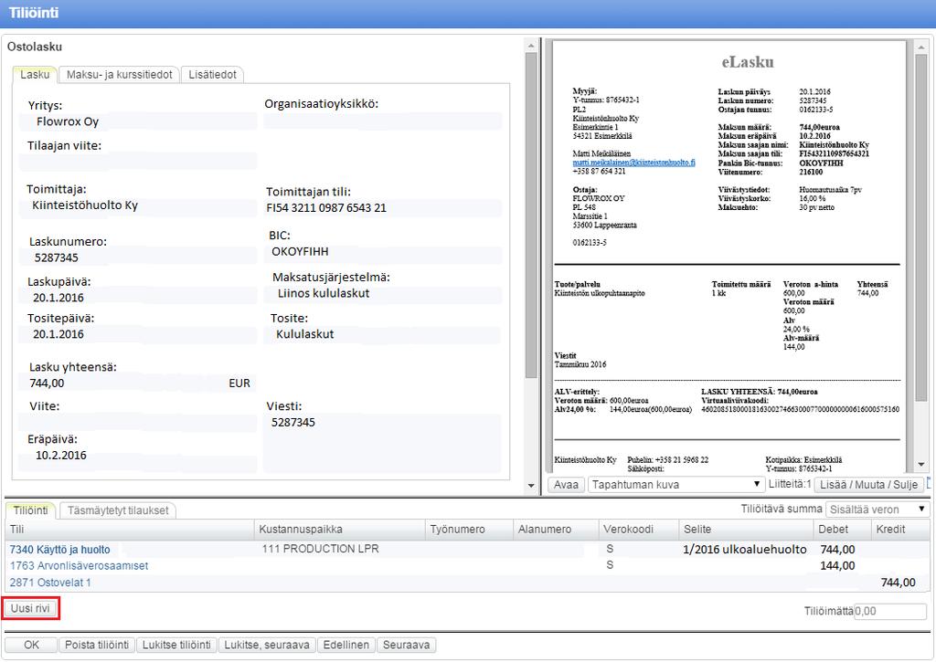Click Lukitse, seuraava button

coord(267,645)
